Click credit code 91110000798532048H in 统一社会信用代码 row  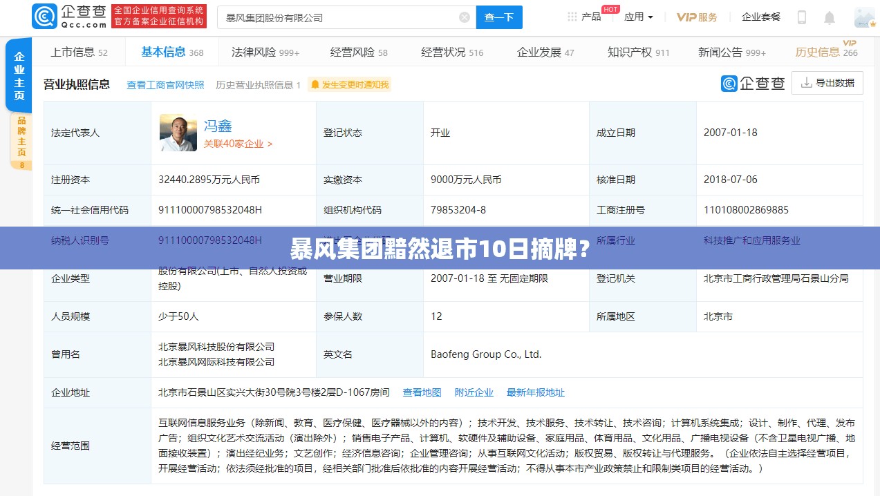tap(210, 210)
